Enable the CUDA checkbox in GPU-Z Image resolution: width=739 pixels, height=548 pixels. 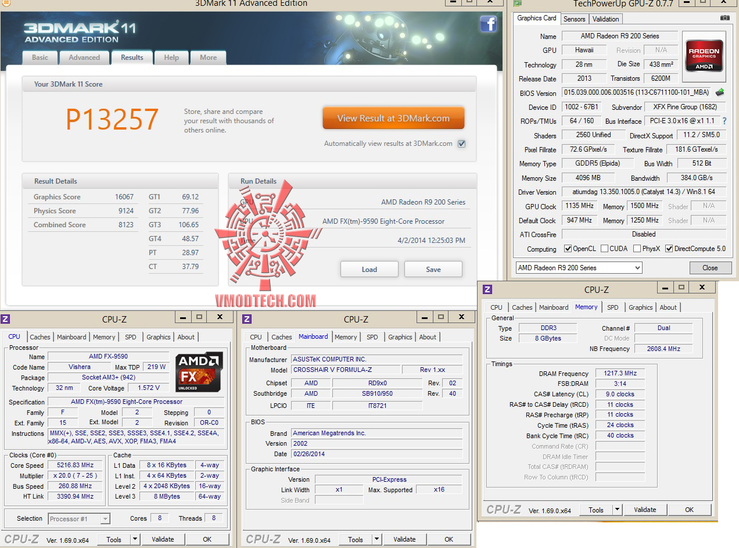605,249
